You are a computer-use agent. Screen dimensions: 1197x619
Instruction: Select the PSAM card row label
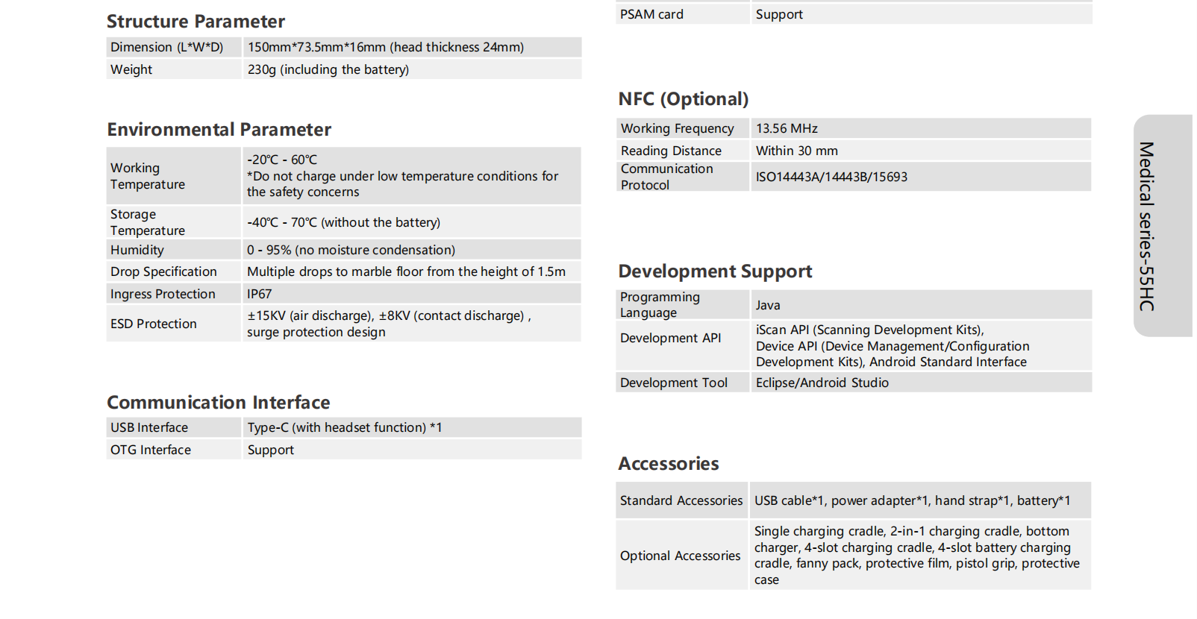point(651,15)
